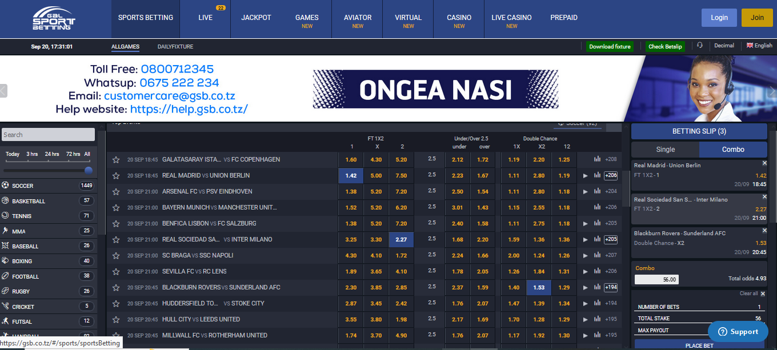777x350 pixels.
Task: Favorite the Galatasaray vs FC Copenhagen match star
Action: pyautogui.click(x=116, y=160)
